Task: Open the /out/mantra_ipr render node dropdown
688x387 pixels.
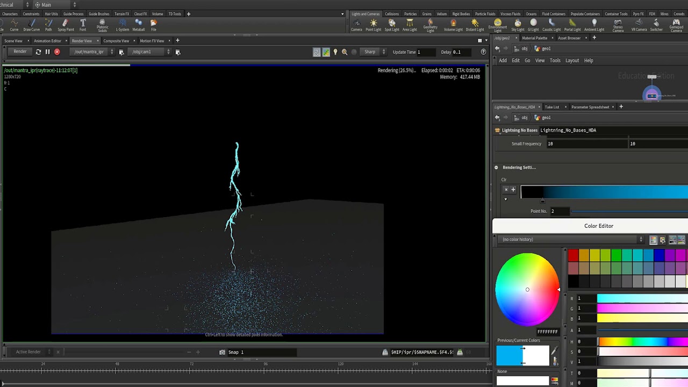Action: [93, 52]
